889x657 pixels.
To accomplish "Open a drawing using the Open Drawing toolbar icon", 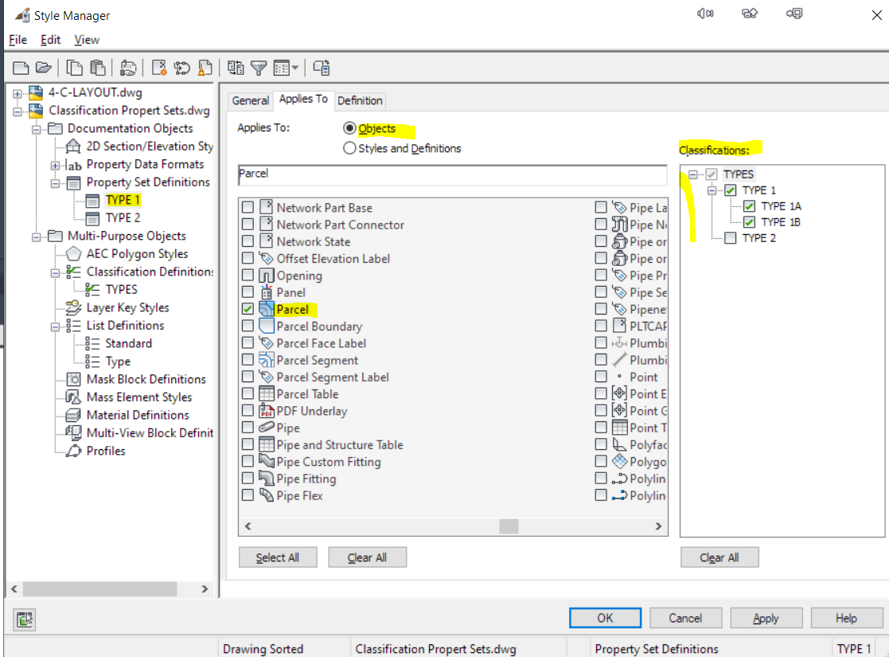I will click(45, 67).
